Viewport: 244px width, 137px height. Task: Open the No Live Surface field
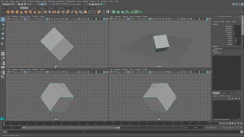[x=76, y=4]
